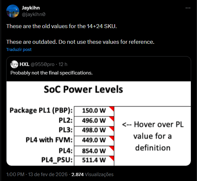Select the 496.0 W PL2 cell
Screen dimensions: 197x181
click(94, 121)
